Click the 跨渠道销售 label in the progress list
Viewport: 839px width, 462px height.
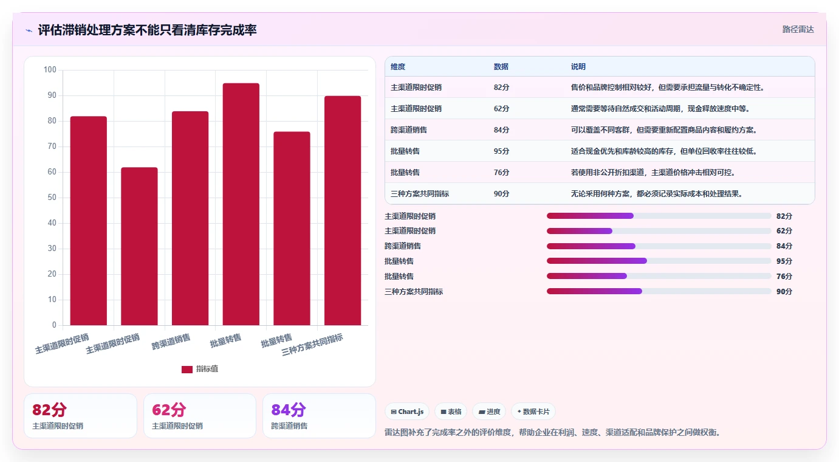403,246
